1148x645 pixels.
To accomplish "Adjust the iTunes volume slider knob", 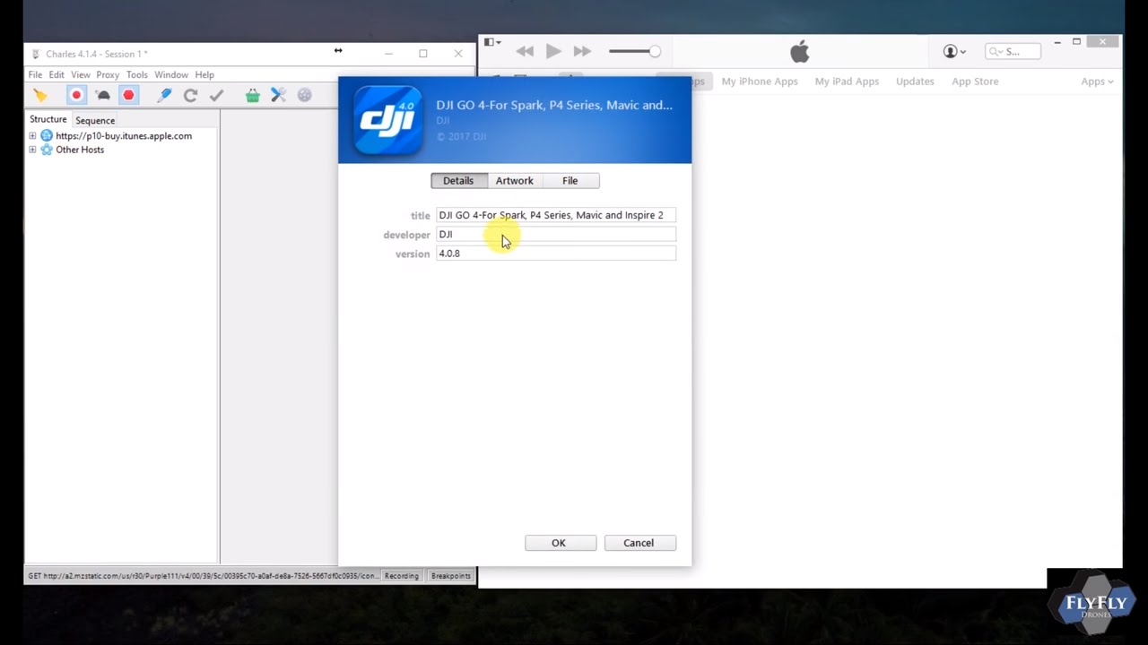I will [x=655, y=52].
